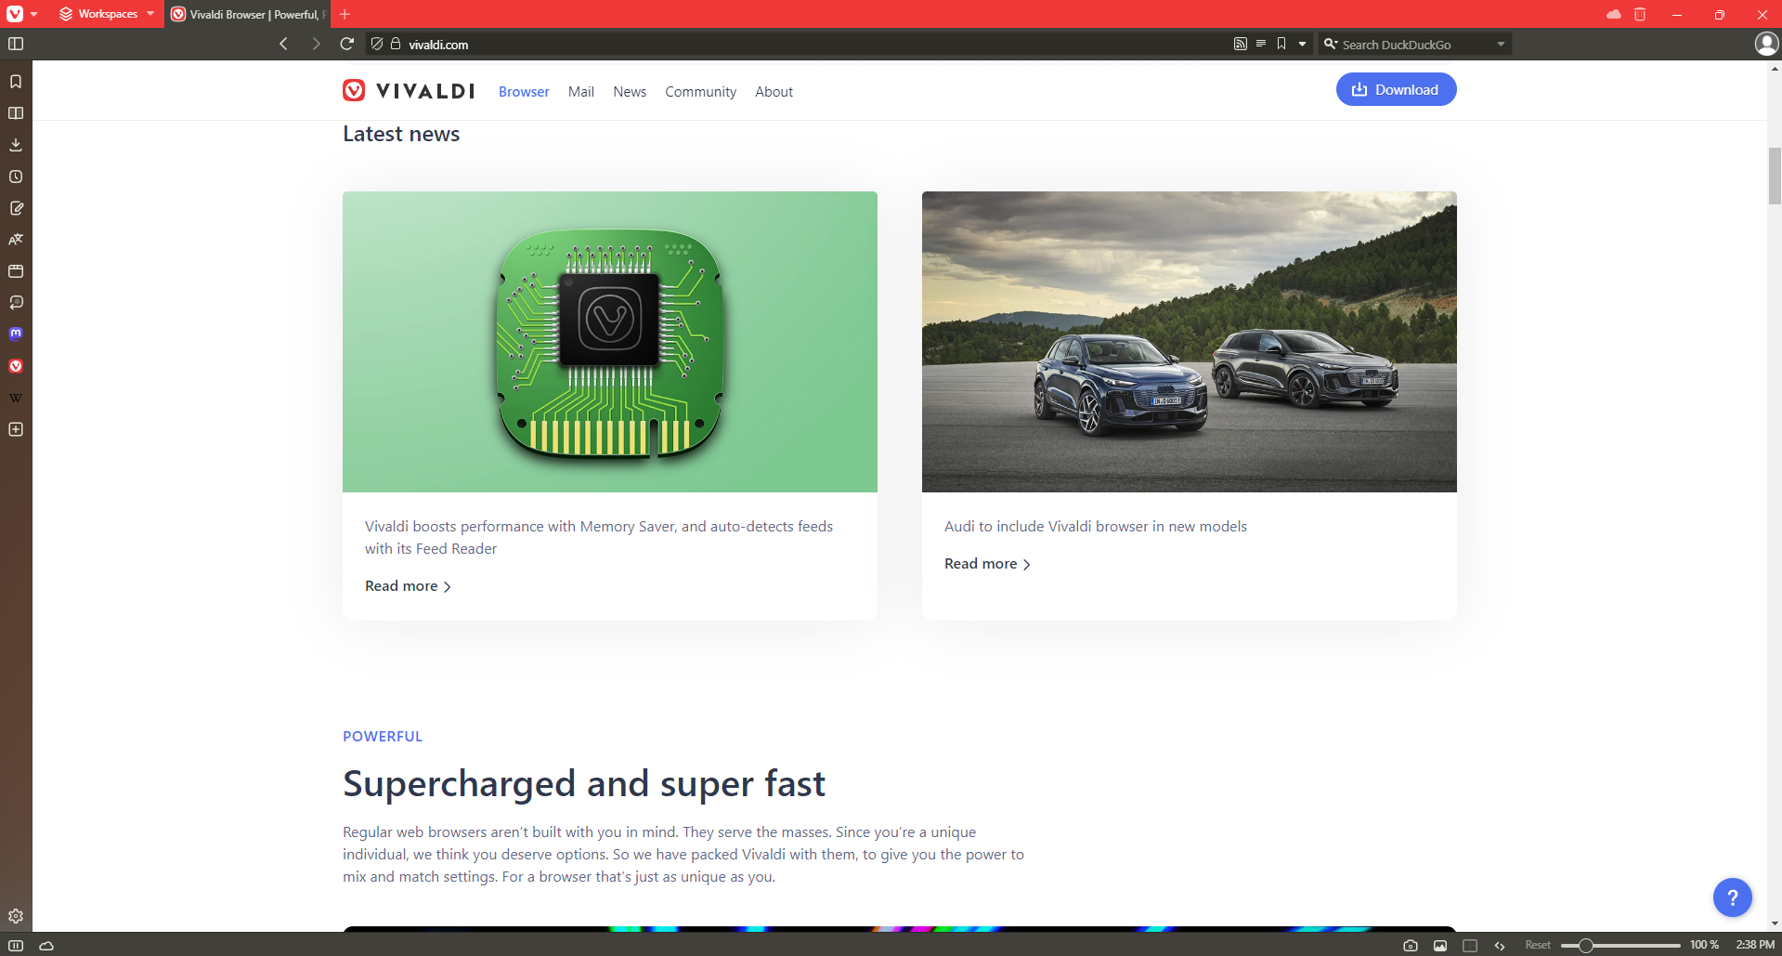Open Vivaldi Settings via the gear icon
Viewport: 1782px width, 956px height.
[x=15, y=916]
